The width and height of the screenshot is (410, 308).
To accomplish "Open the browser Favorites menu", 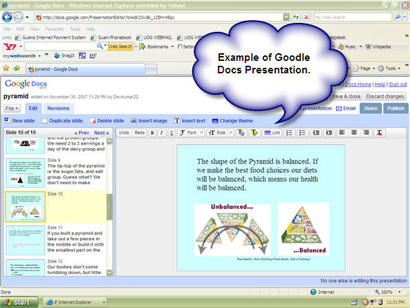I will point(55,29).
